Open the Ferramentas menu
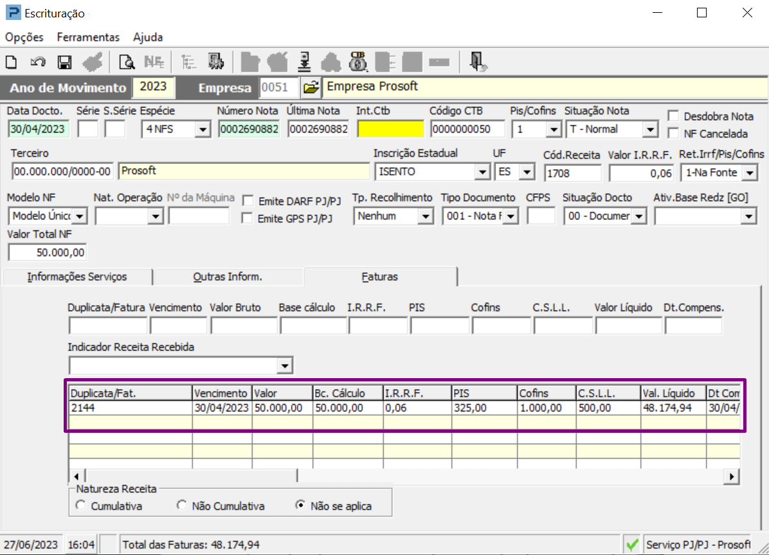 point(88,37)
